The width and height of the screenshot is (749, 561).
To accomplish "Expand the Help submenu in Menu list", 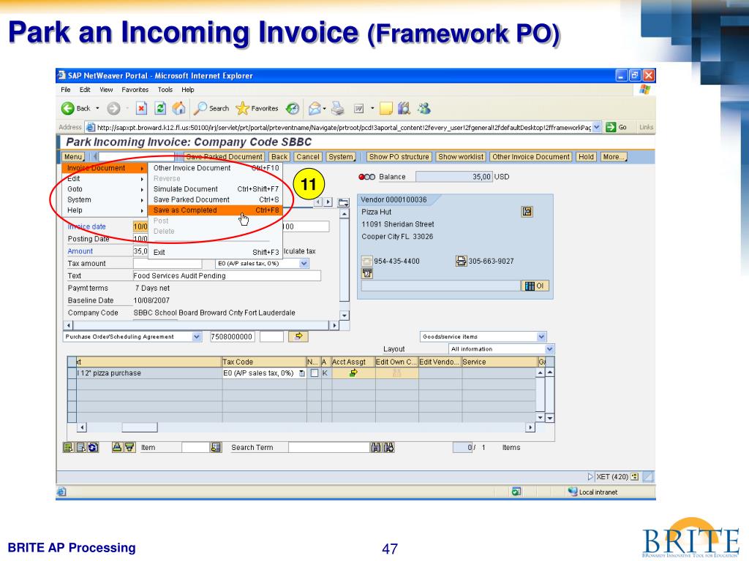I will click(x=104, y=210).
